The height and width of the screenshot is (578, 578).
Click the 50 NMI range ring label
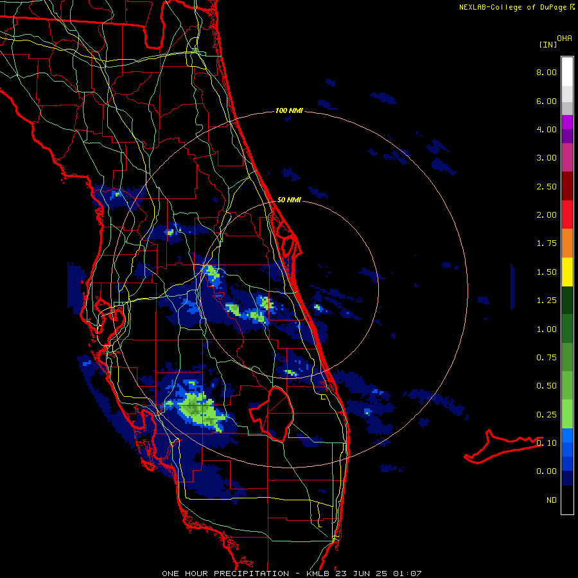tap(289, 200)
